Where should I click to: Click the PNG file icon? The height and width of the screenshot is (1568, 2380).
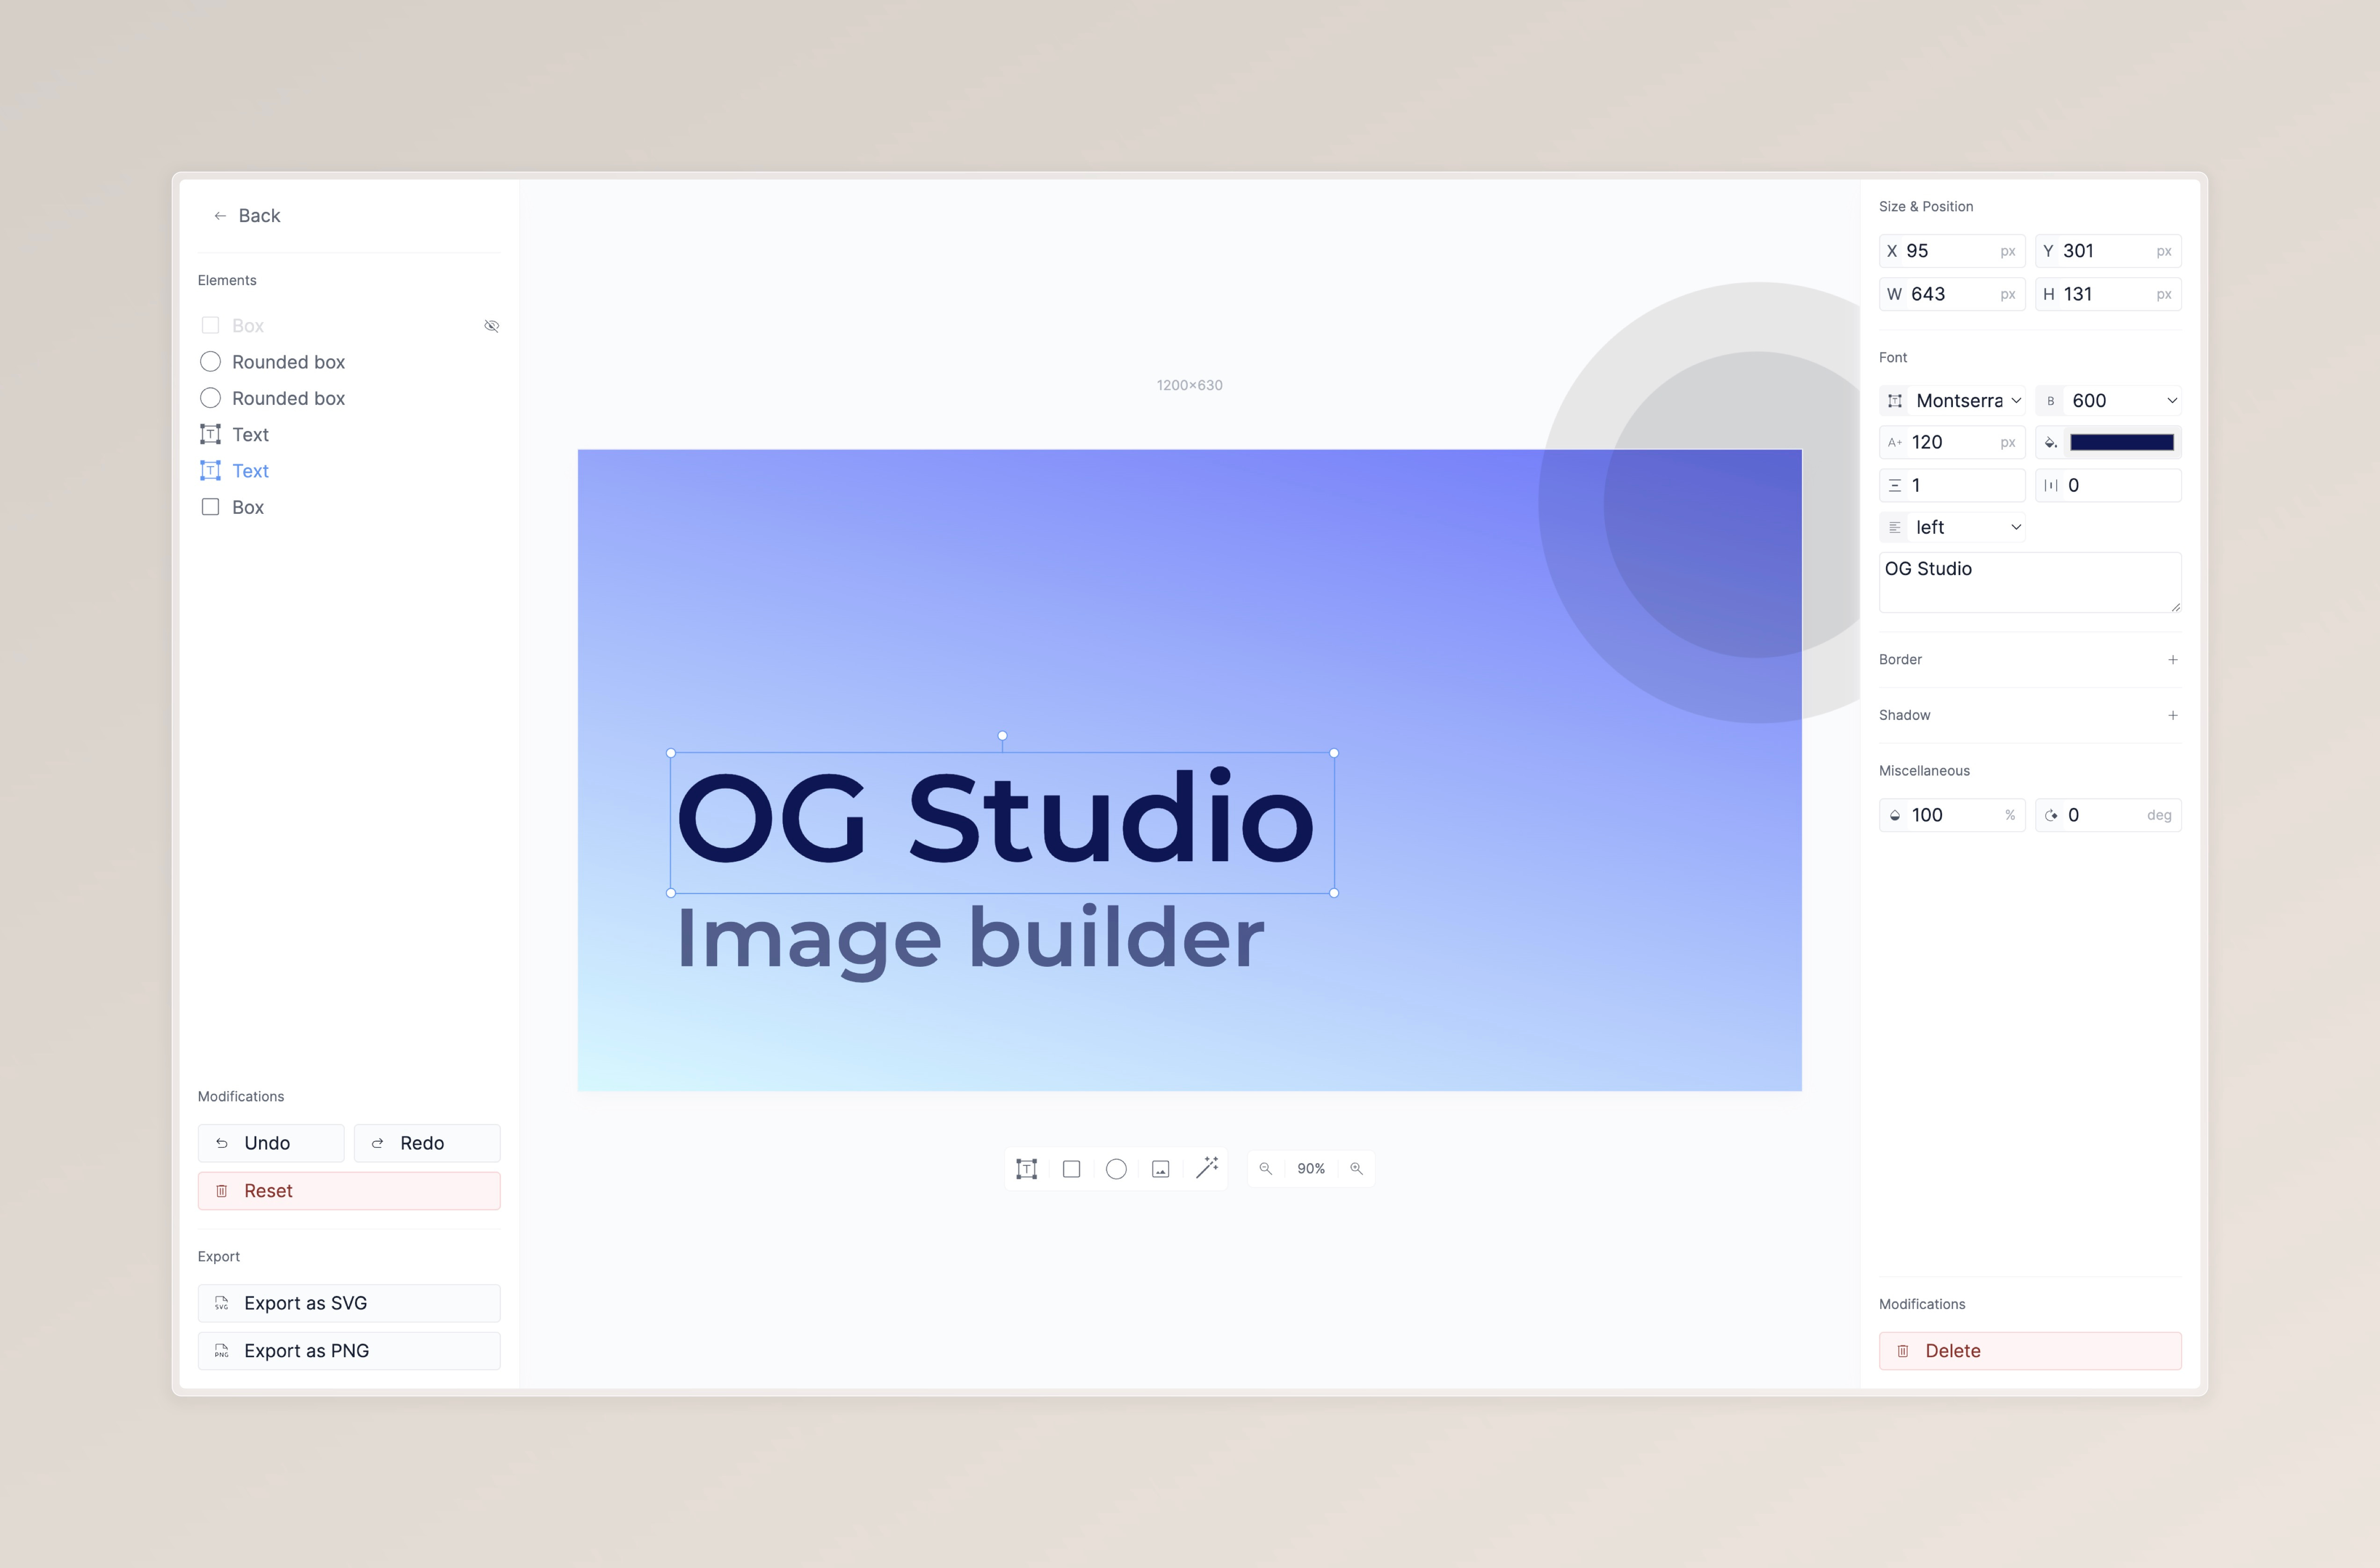[222, 1351]
